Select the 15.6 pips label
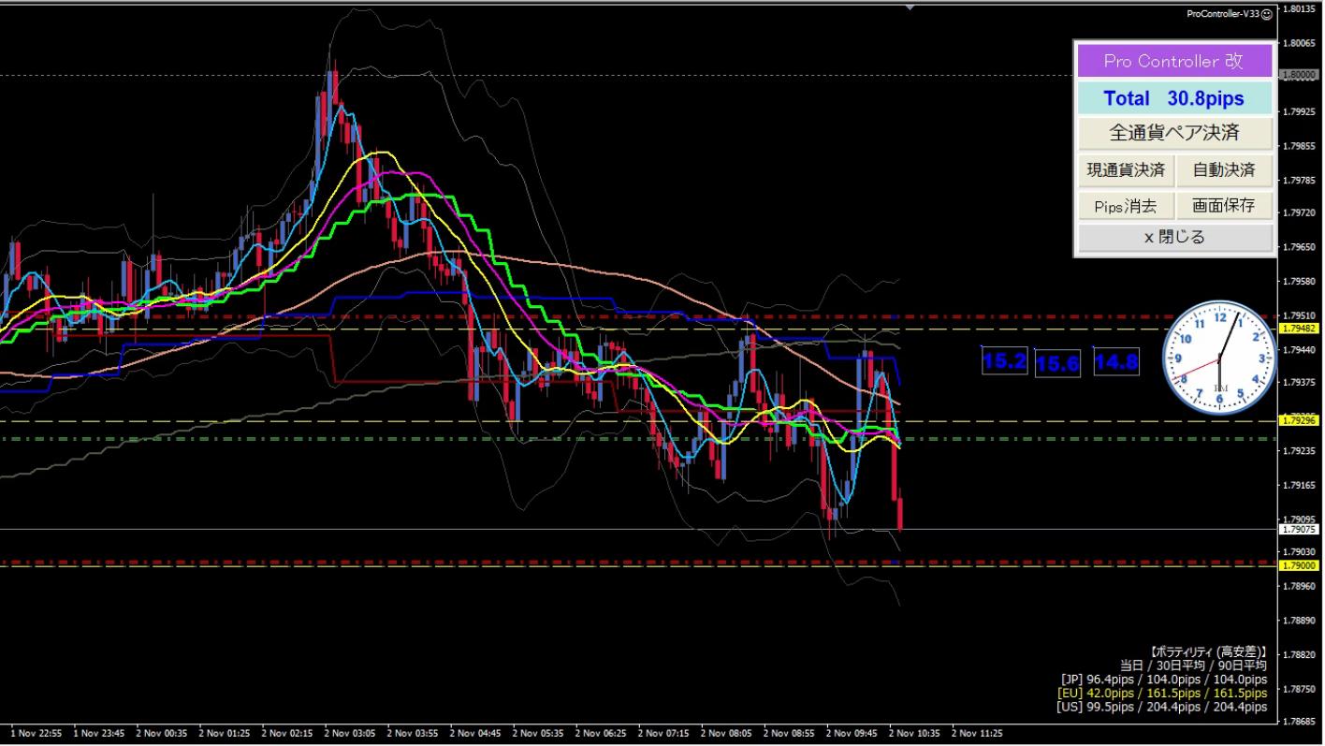The height and width of the screenshot is (746, 1325). (x=1057, y=363)
